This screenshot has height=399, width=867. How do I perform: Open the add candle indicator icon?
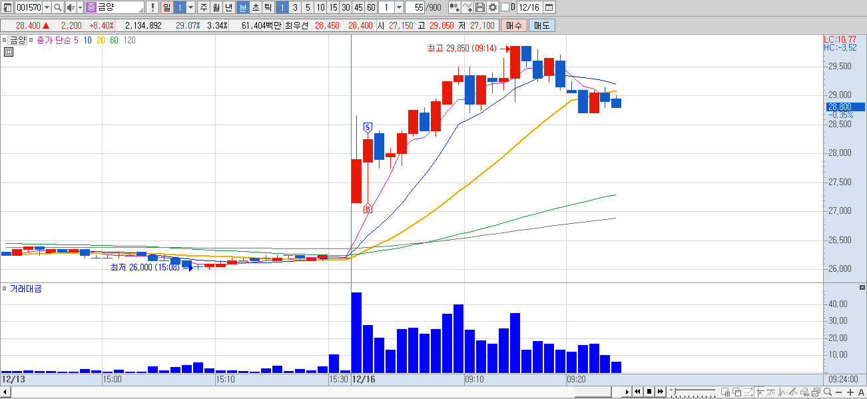point(454,8)
